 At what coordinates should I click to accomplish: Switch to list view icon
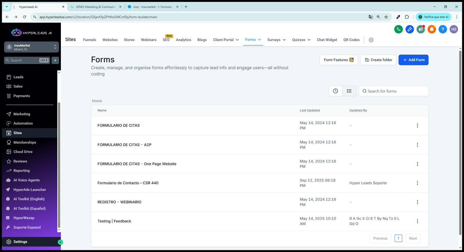point(349,91)
